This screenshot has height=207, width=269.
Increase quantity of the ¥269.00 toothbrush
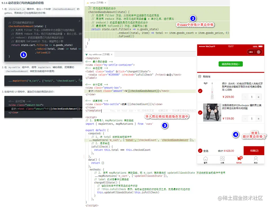(258, 97)
